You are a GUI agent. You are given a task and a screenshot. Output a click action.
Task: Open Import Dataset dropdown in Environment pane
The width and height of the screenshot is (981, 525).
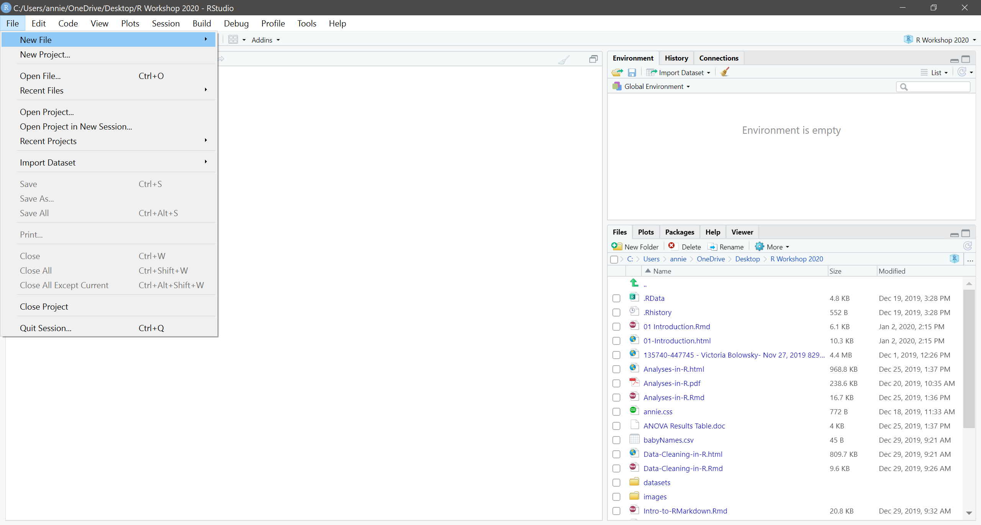679,72
